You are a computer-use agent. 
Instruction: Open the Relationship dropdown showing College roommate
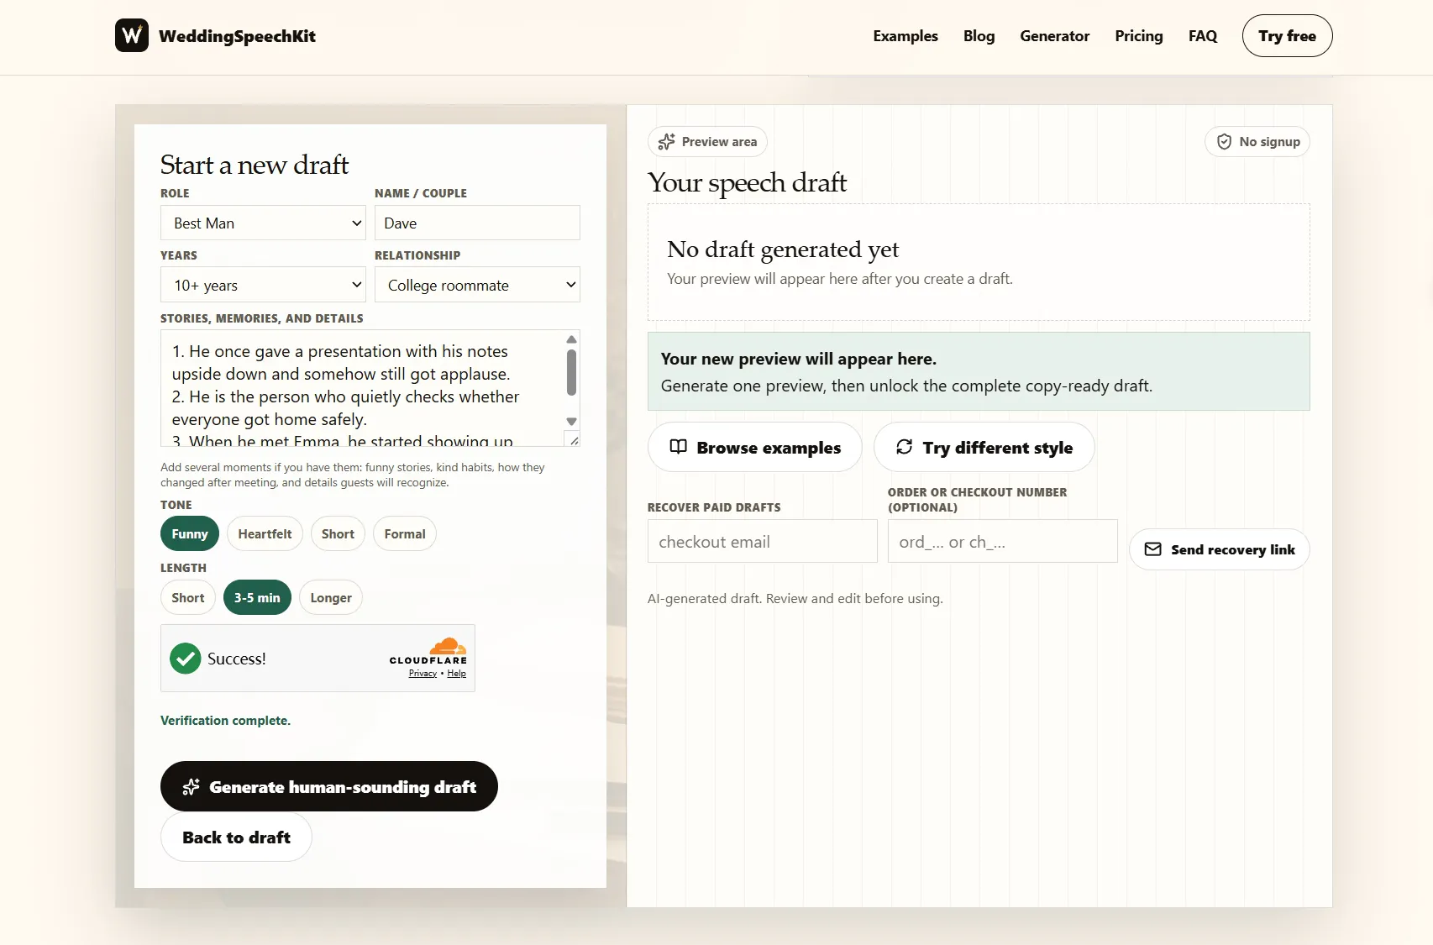pyautogui.click(x=477, y=285)
